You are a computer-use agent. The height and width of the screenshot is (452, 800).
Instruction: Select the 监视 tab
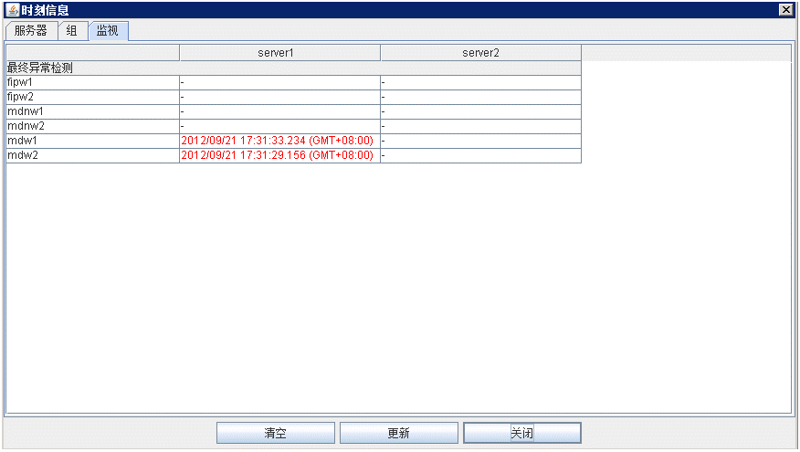pos(108,31)
